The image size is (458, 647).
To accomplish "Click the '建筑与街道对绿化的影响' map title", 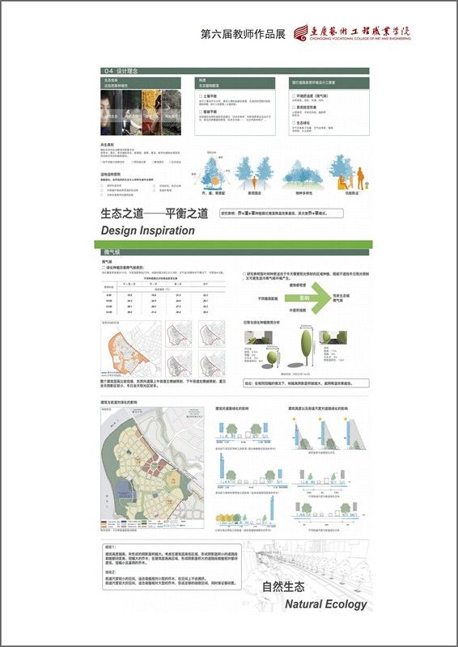I will pyautogui.click(x=118, y=402).
